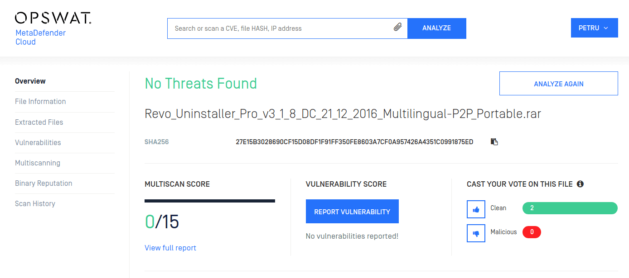Click the thumbs down Malicious vote icon
The width and height of the screenshot is (629, 278).
(476, 233)
